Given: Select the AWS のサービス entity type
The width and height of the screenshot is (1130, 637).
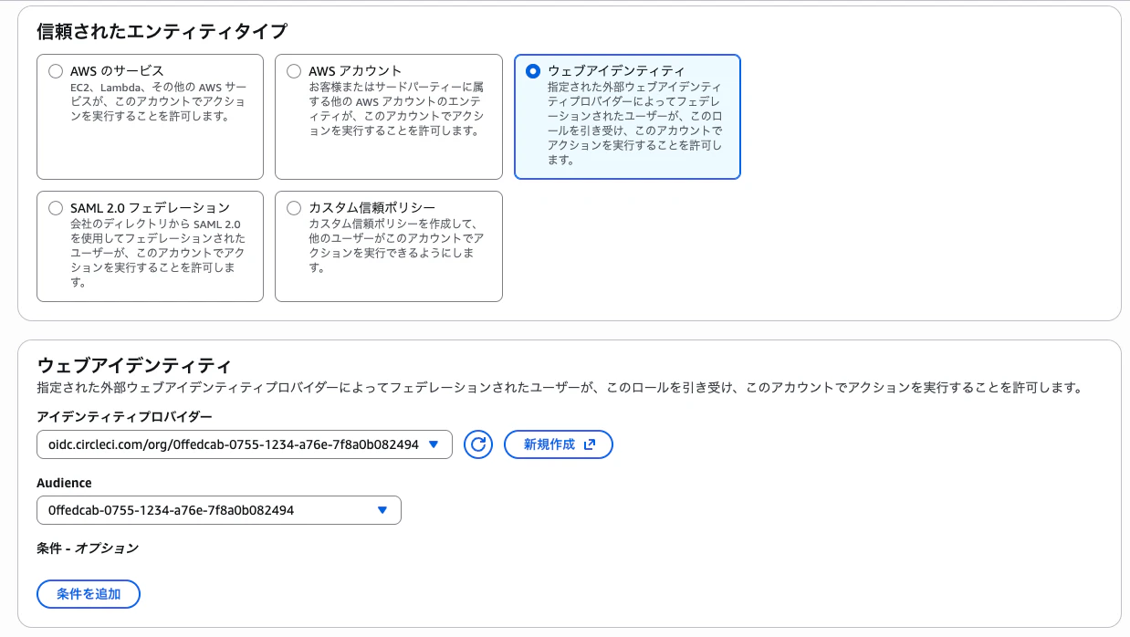Looking at the screenshot, I should [x=56, y=70].
